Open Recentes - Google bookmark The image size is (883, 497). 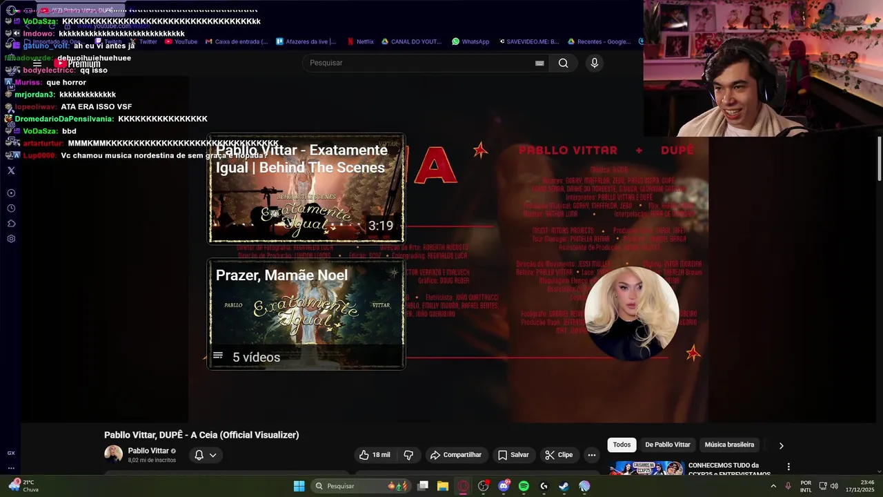point(599,41)
